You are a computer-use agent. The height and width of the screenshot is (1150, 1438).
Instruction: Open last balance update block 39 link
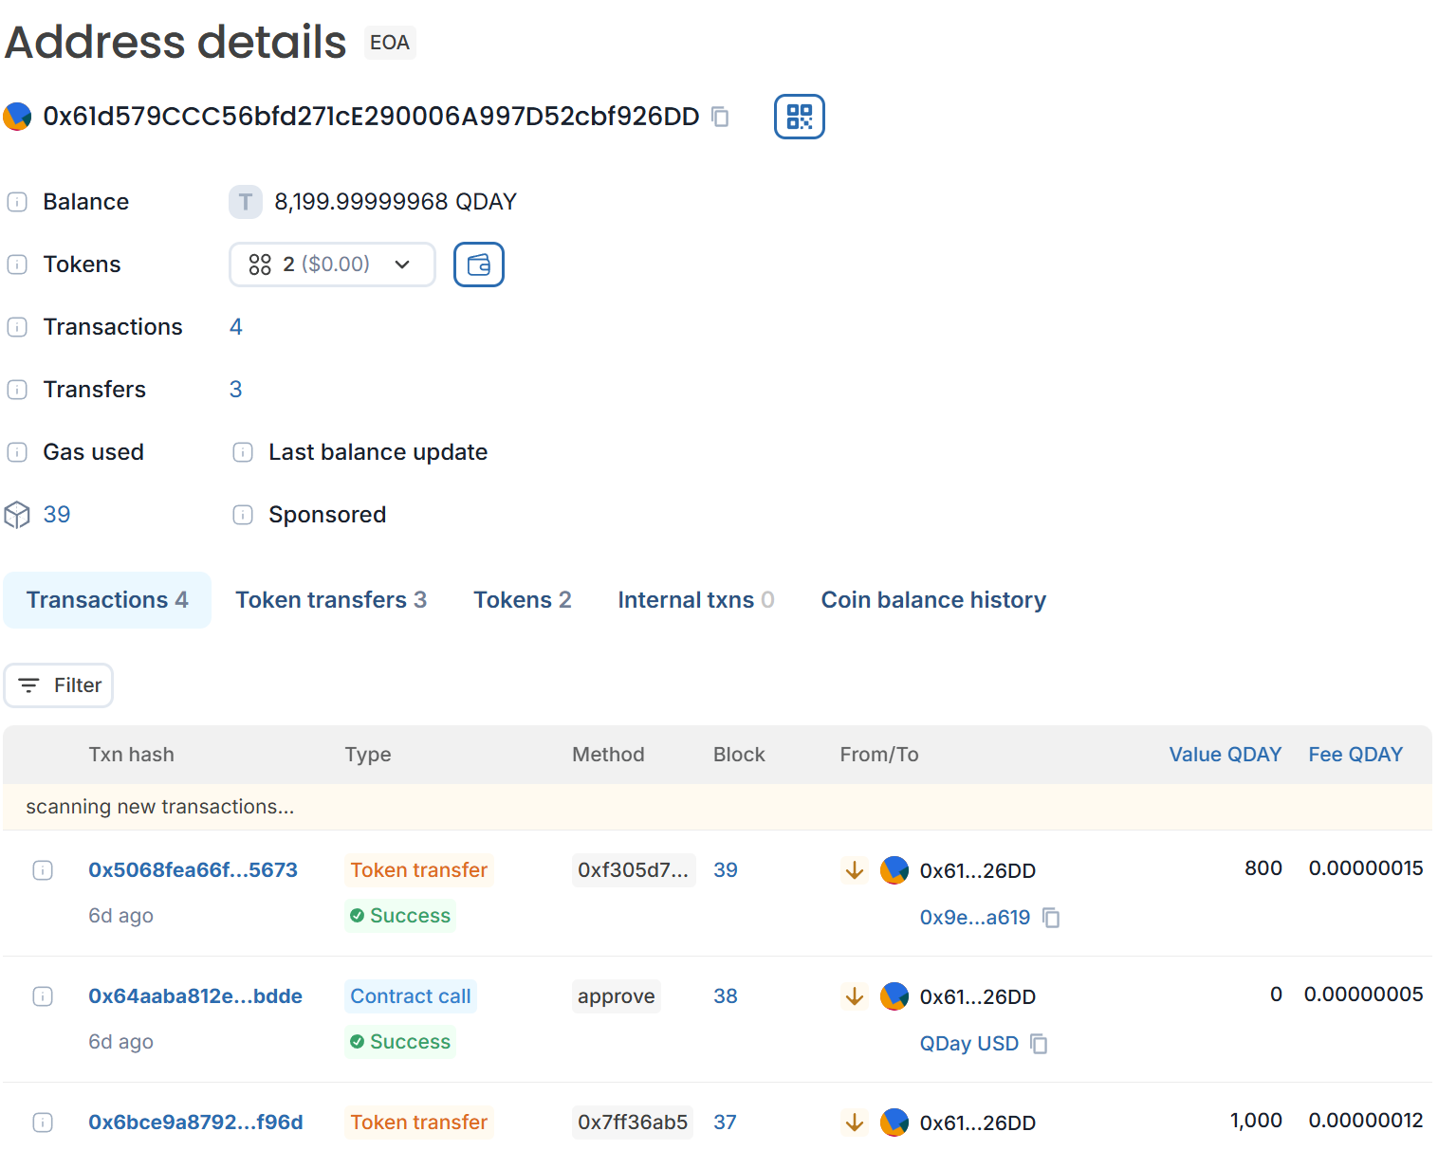[x=57, y=515]
